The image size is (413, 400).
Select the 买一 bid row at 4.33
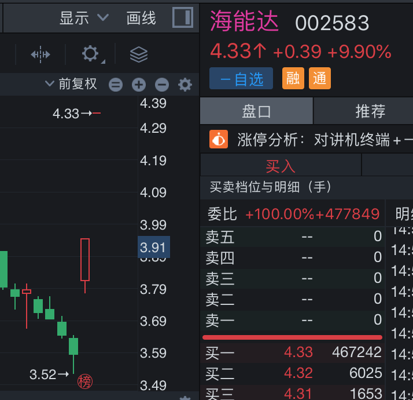point(293,352)
